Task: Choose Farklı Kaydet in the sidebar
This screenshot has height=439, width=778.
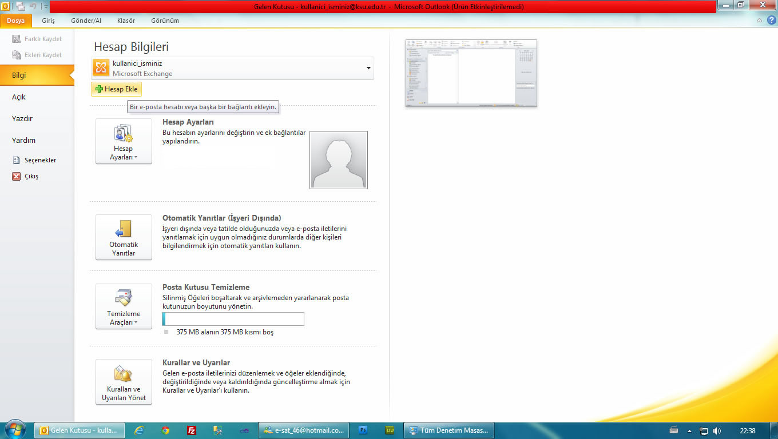Action: click(x=37, y=39)
